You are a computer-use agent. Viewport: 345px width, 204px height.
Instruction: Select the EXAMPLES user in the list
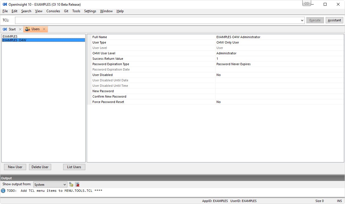coord(43,36)
